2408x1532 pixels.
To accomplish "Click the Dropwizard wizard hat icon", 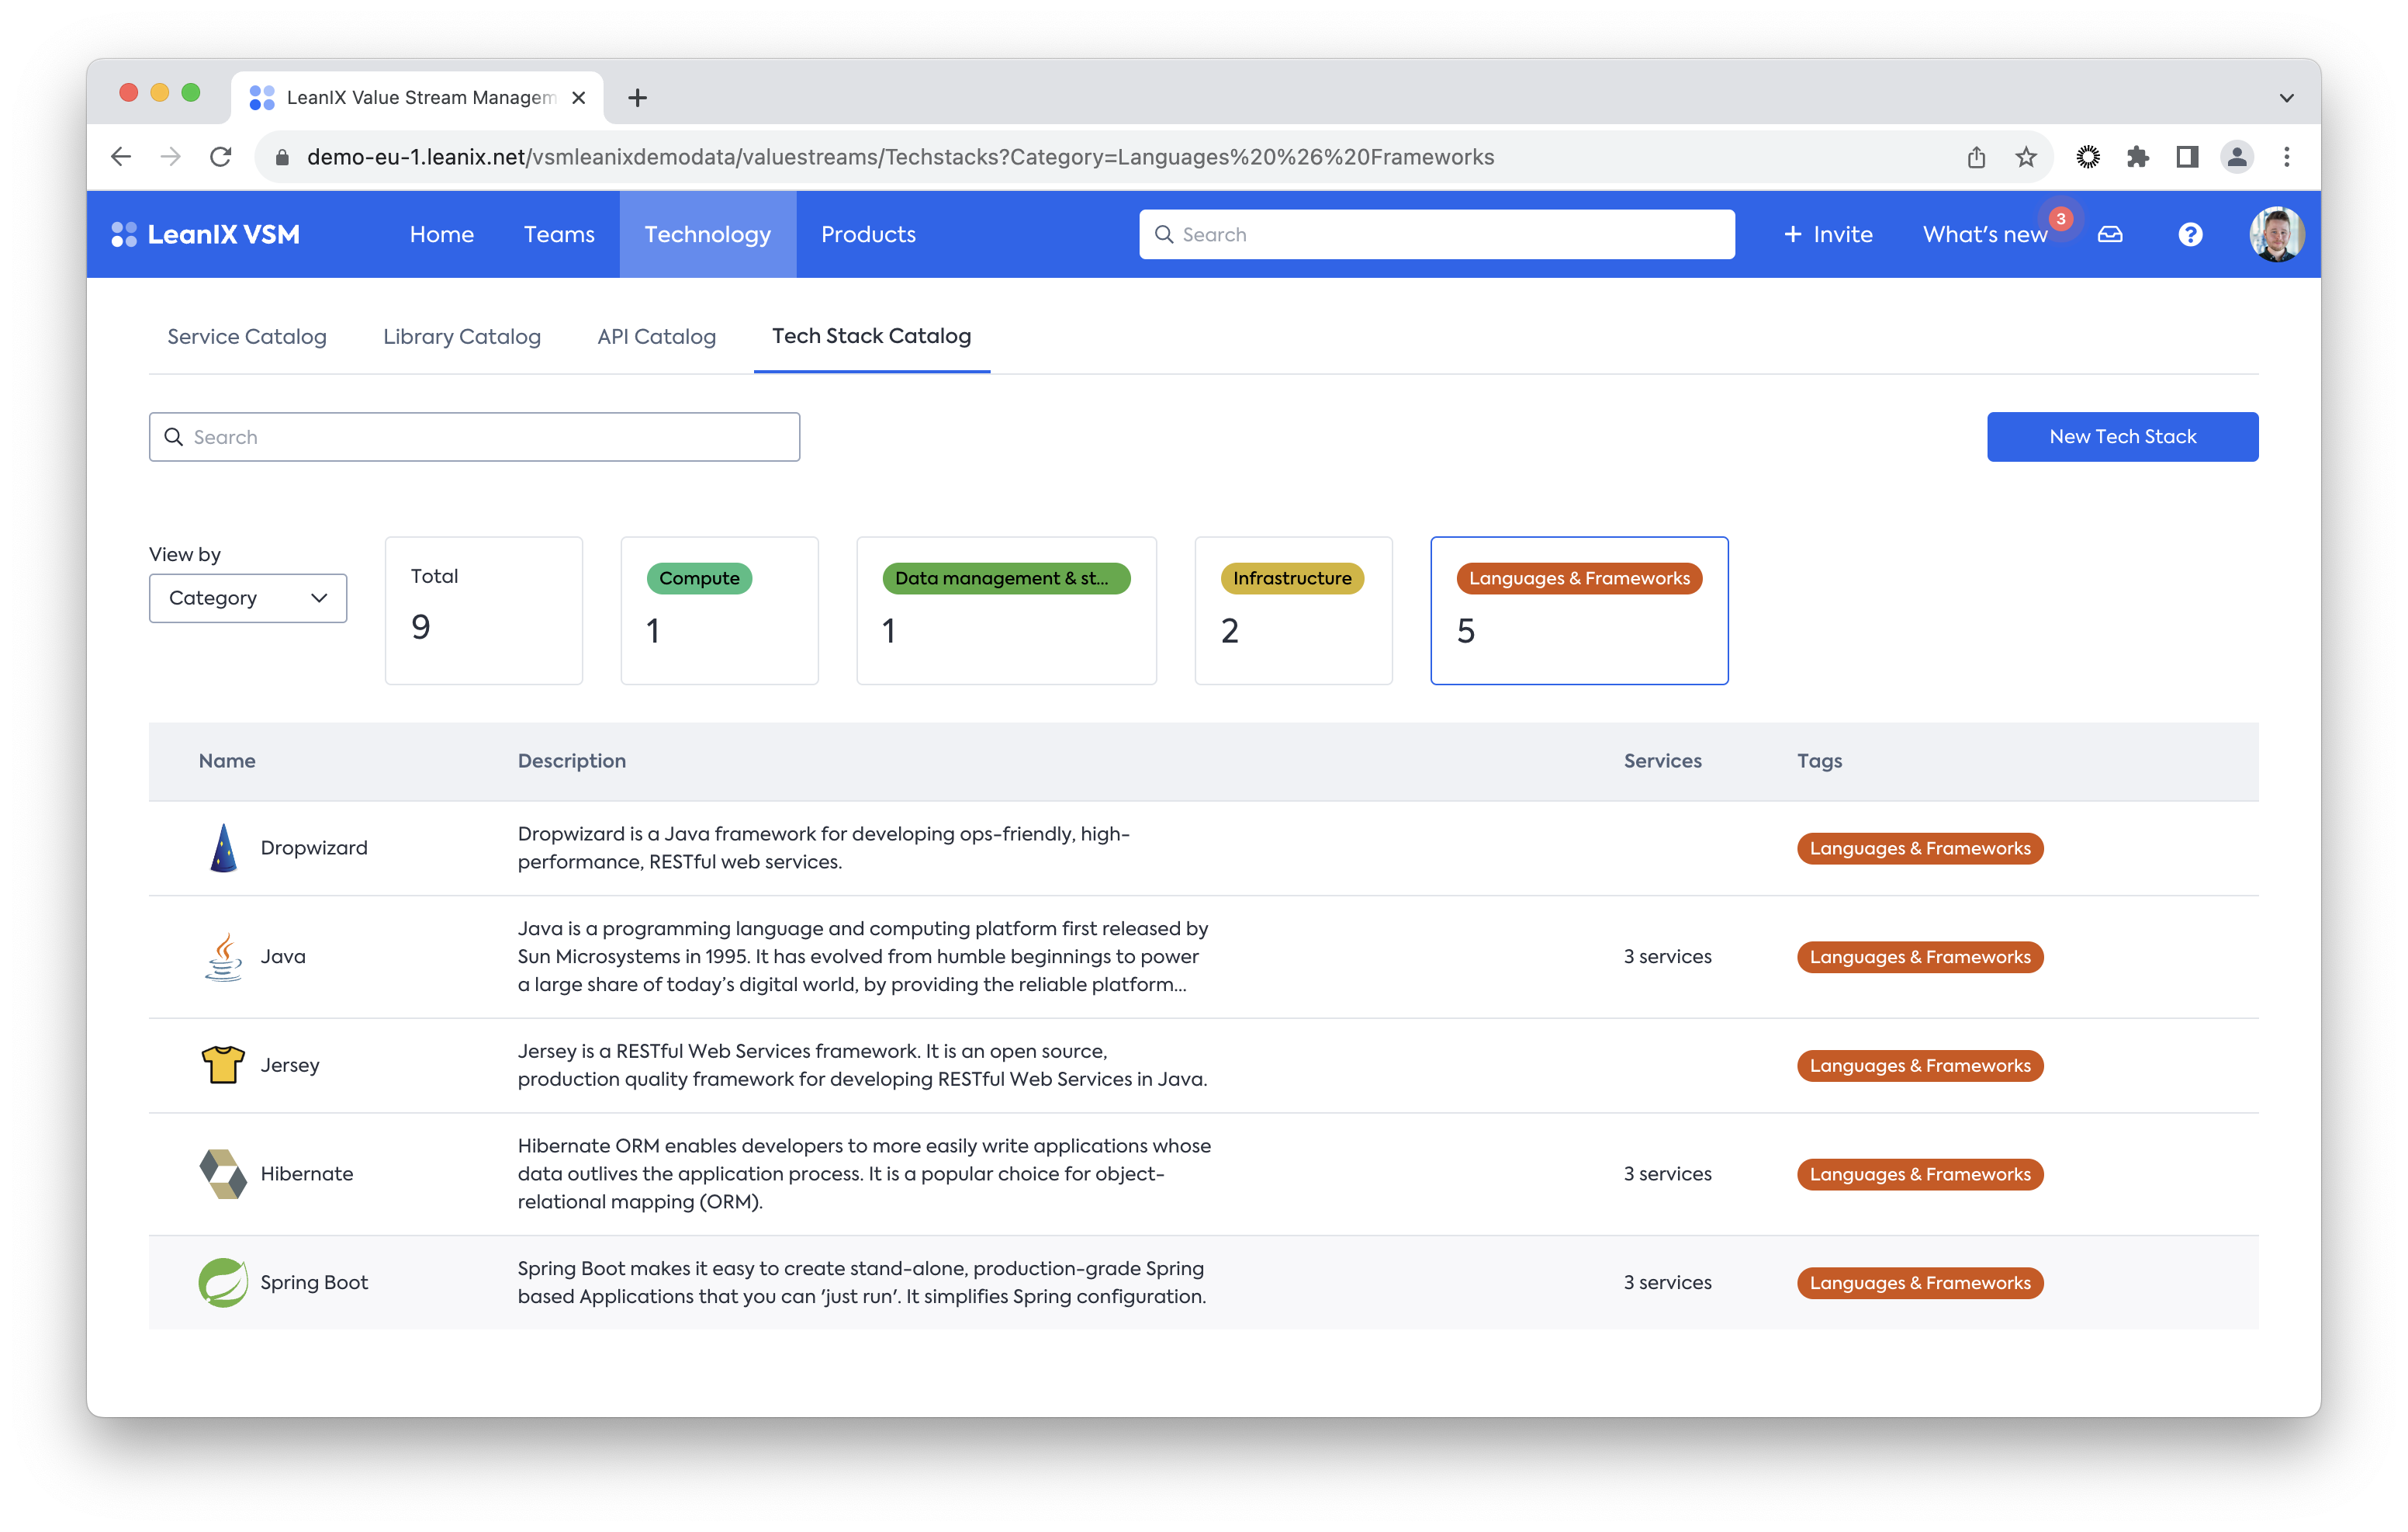I will click(x=223, y=847).
